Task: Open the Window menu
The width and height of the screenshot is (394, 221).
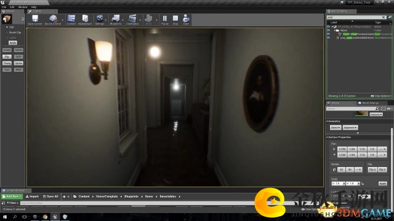Action: (x=23, y=7)
